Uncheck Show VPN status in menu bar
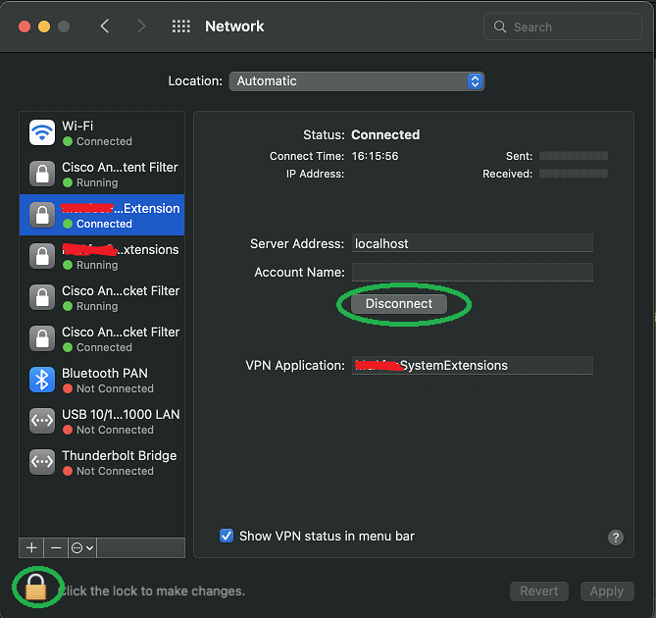The height and width of the screenshot is (618, 656). pyautogui.click(x=227, y=536)
